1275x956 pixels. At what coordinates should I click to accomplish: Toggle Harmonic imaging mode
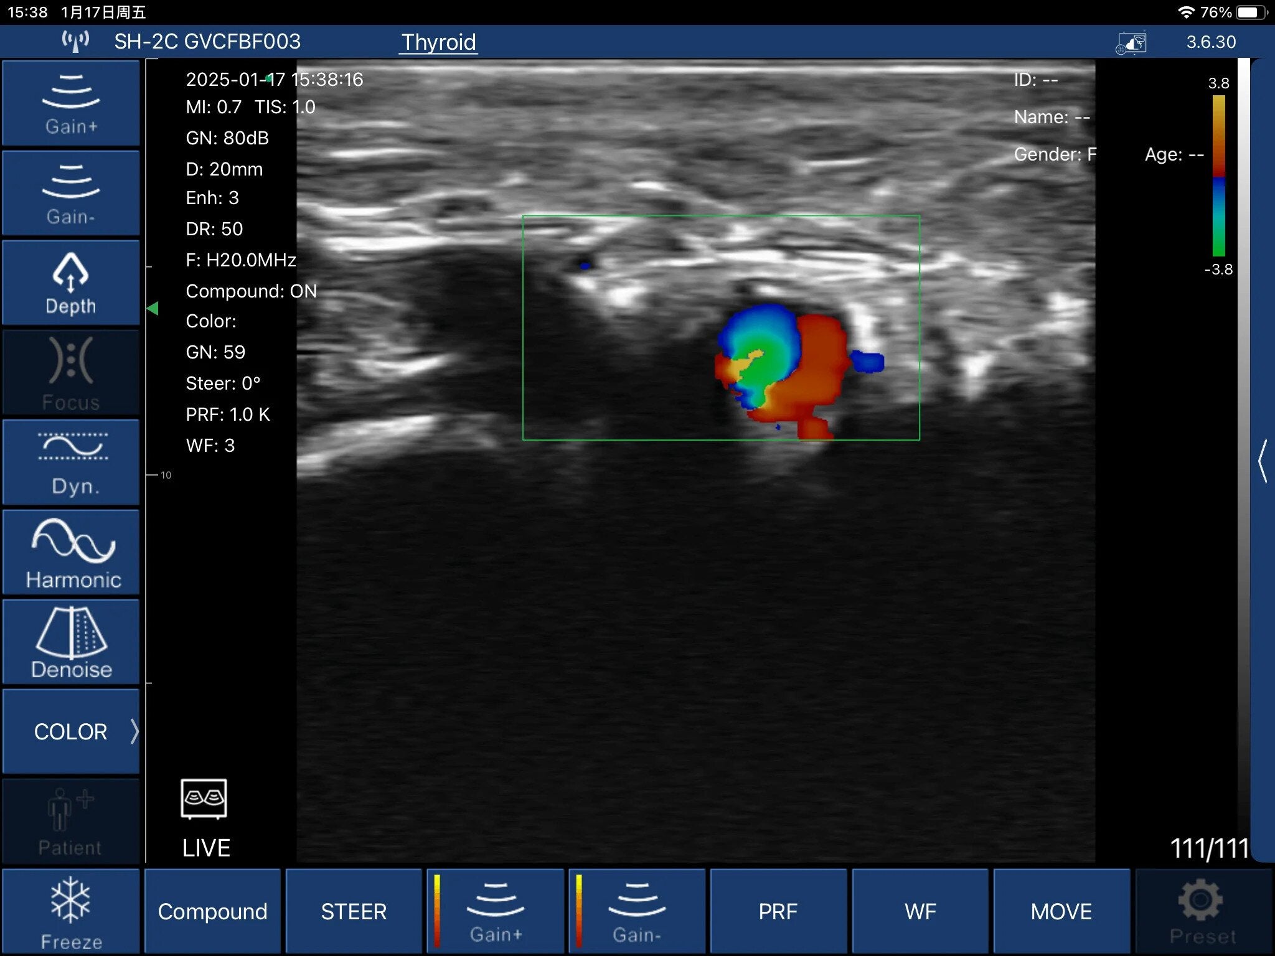tap(71, 552)
